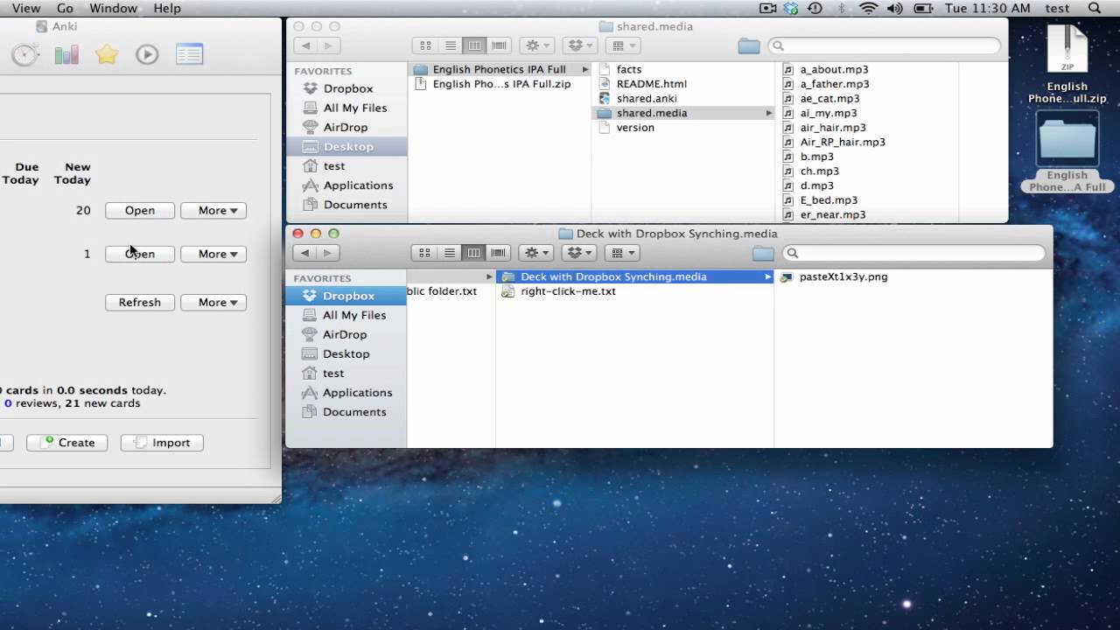Expand More menu for the 1-card deck
The image size is (1120, 630).
point(213,254)
